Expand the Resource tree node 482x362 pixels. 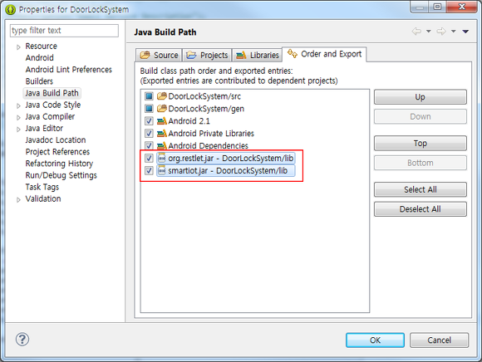pos(18,47)
